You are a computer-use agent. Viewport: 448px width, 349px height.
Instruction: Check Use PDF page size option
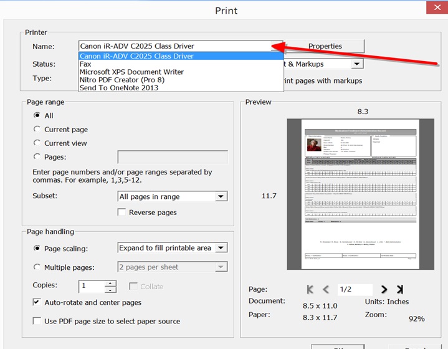pyautogui.click(x=37, y=321)
